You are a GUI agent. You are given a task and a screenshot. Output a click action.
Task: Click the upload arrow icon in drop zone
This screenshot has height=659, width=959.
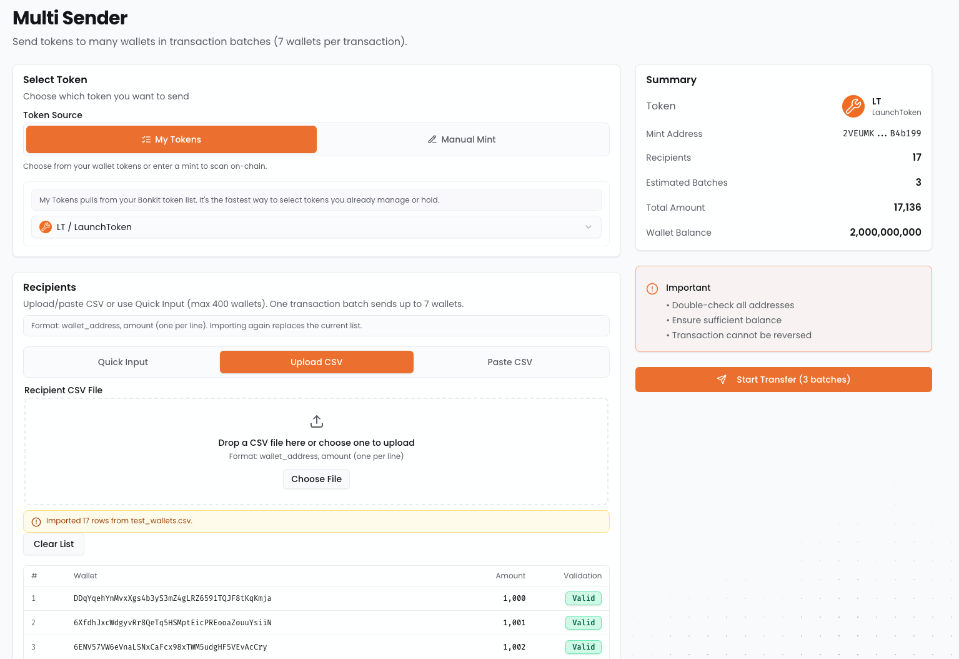tap(317, 421)
